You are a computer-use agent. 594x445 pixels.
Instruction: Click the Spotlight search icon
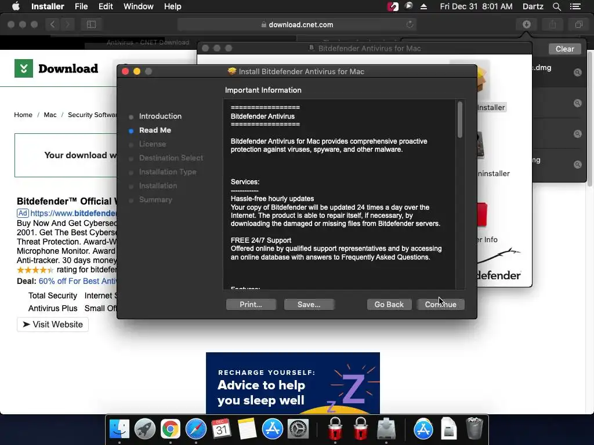(x=556, y=6)
